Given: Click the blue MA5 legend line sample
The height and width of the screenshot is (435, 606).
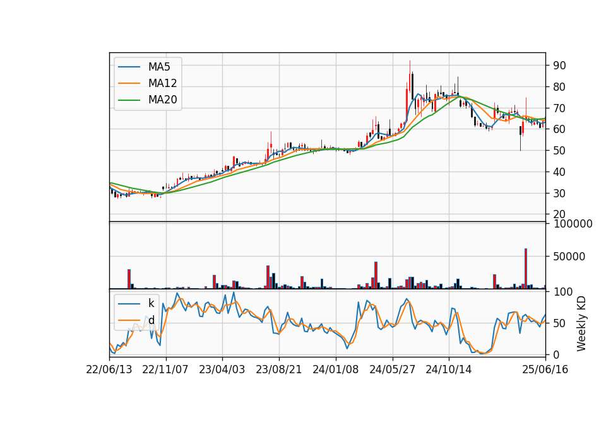Looking at the screenshot, I should (129, 67).
